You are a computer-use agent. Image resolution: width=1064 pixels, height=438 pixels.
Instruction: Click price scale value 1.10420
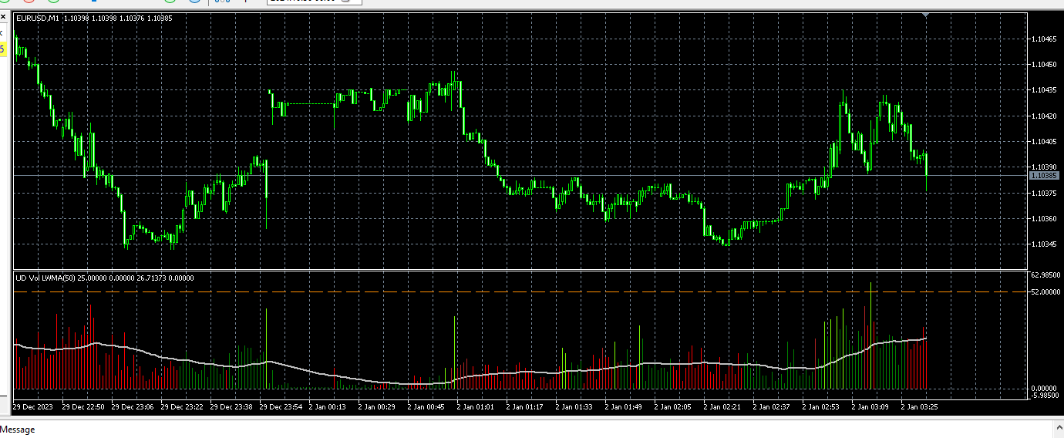[x=1045, y=116]
